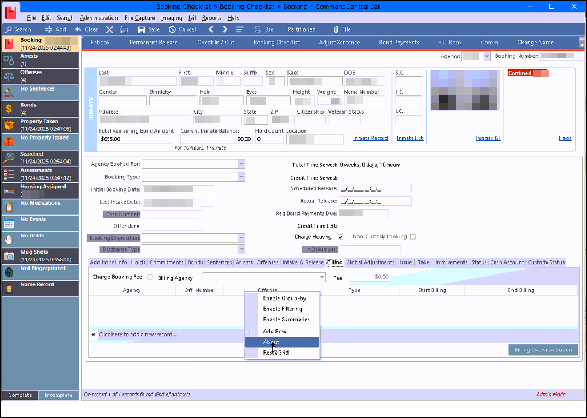Expand the Billing Agency dropdown
The height and width of the screenshot is (418, 587).
322,277
